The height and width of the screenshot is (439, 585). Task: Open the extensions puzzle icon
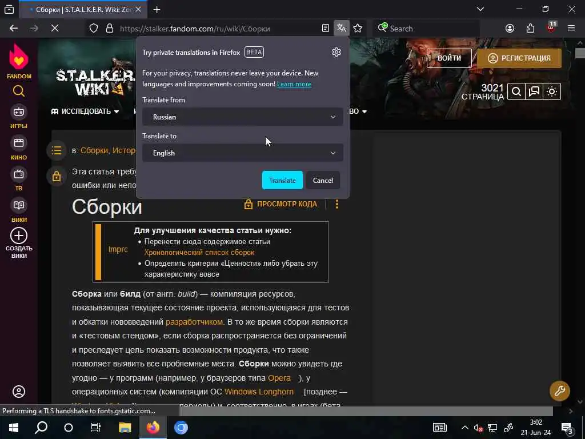click(530, 29)
